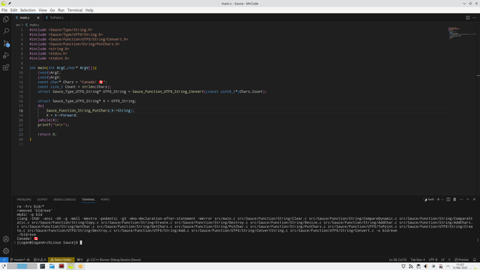Kill terminal with trash icon

tap(454, 199)
